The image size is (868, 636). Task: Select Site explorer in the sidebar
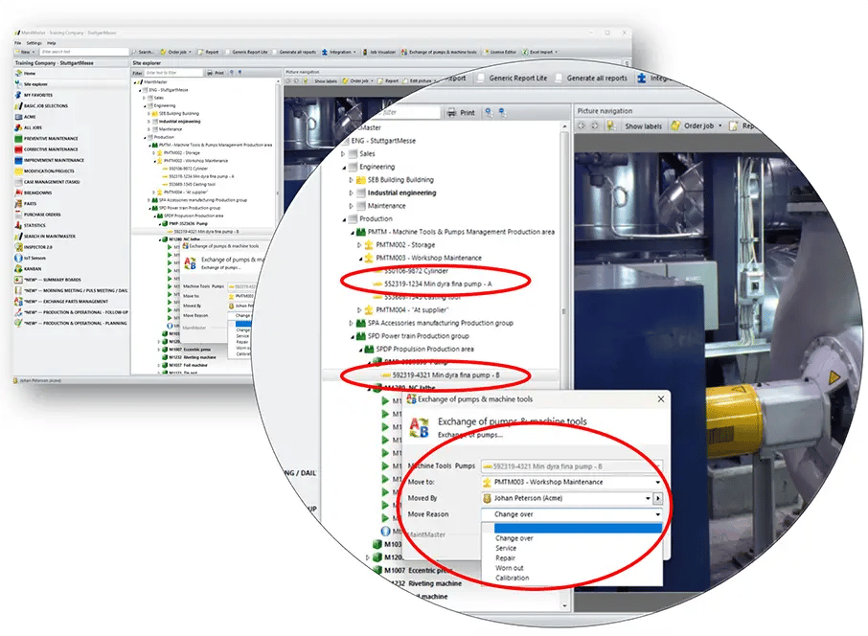click(35, 84)
